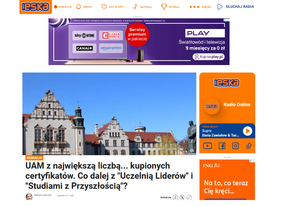Click the ESKA logo in the header

point(35,7)
